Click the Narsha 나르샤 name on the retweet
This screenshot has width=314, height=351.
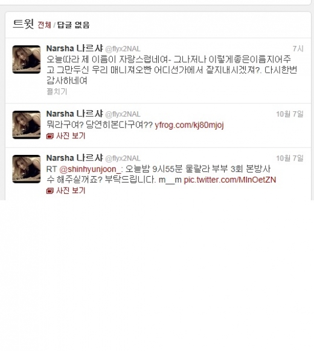tap(75, 158)
